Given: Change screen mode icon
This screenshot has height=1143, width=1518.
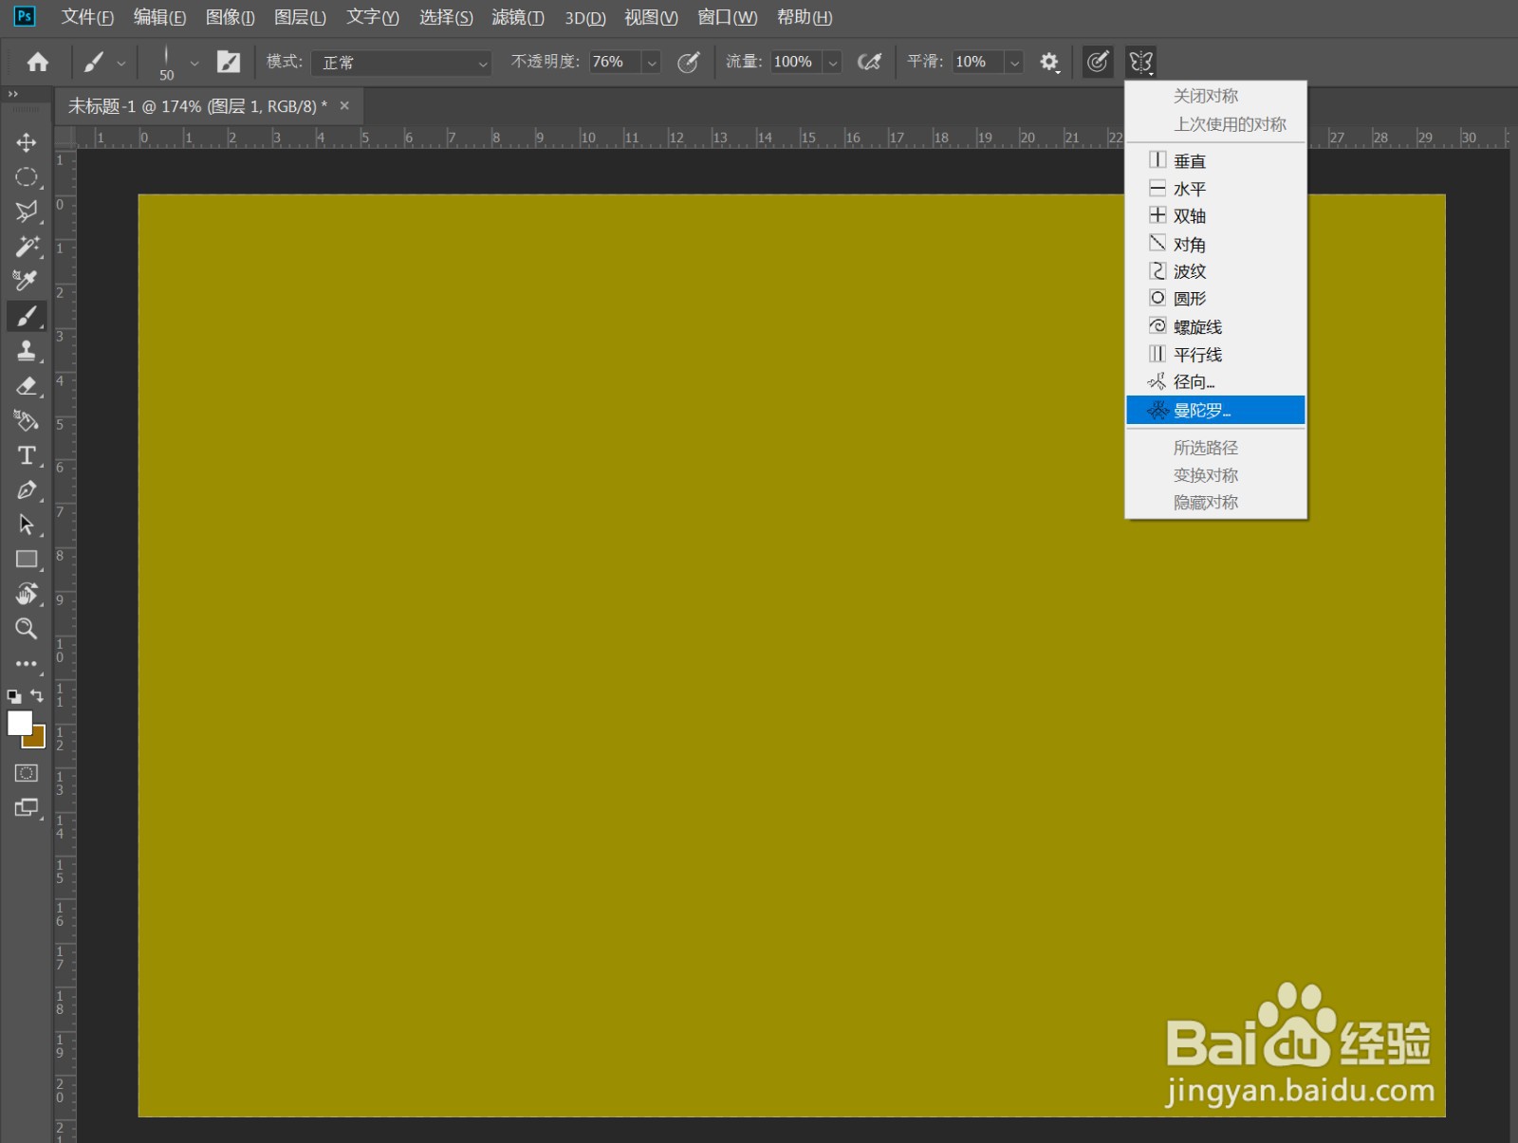Looking at the screenshot, I should point(27,807).
